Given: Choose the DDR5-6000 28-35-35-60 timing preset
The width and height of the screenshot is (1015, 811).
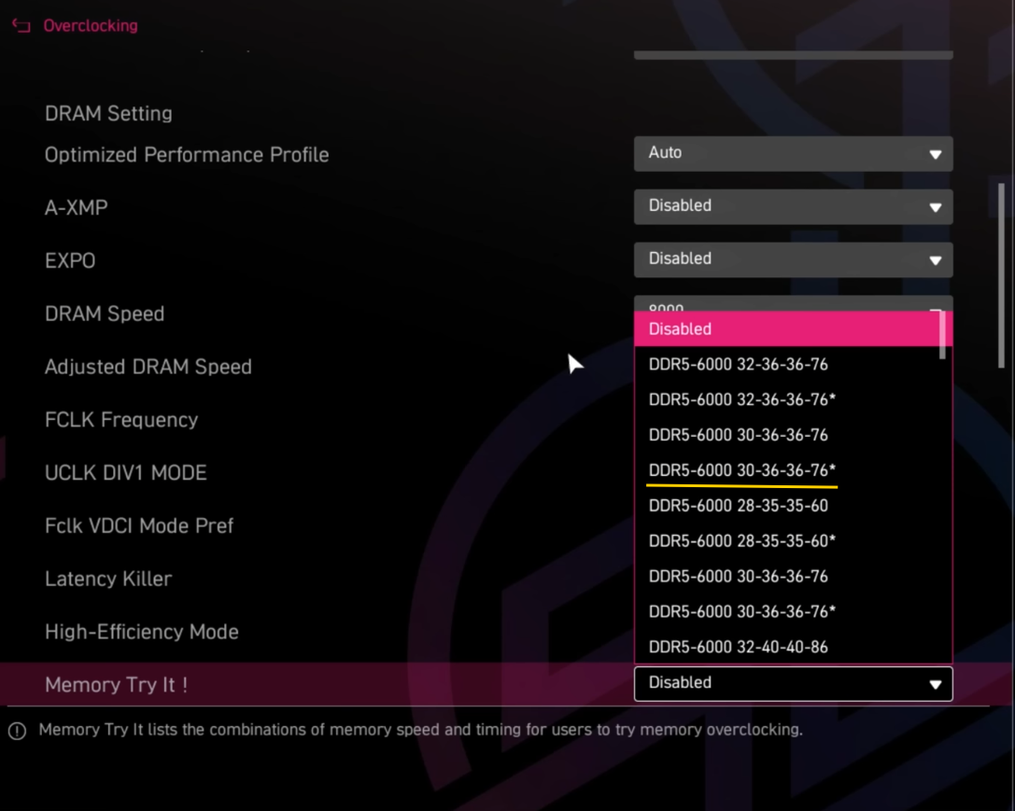Looking at the screenshot, I should (x=738, y=506).
